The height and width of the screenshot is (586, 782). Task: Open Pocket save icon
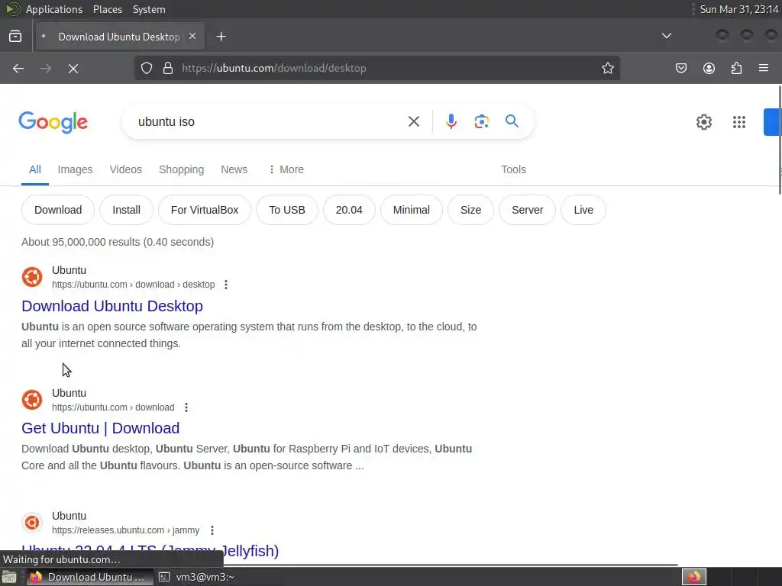click(x=680, y=68)
